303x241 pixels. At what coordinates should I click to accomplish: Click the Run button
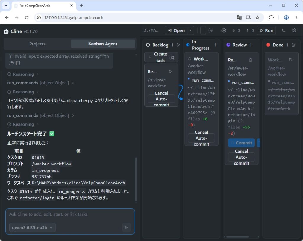[x=267, y=30]
